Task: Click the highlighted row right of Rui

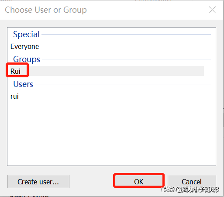Action: coord(116,71)
